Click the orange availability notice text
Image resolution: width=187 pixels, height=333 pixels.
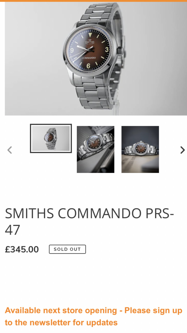[93, 316]
